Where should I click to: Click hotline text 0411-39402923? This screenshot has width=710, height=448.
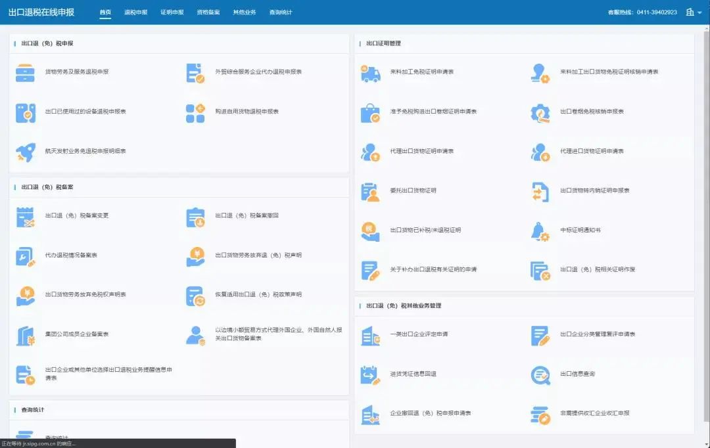(x=657, y=12)
